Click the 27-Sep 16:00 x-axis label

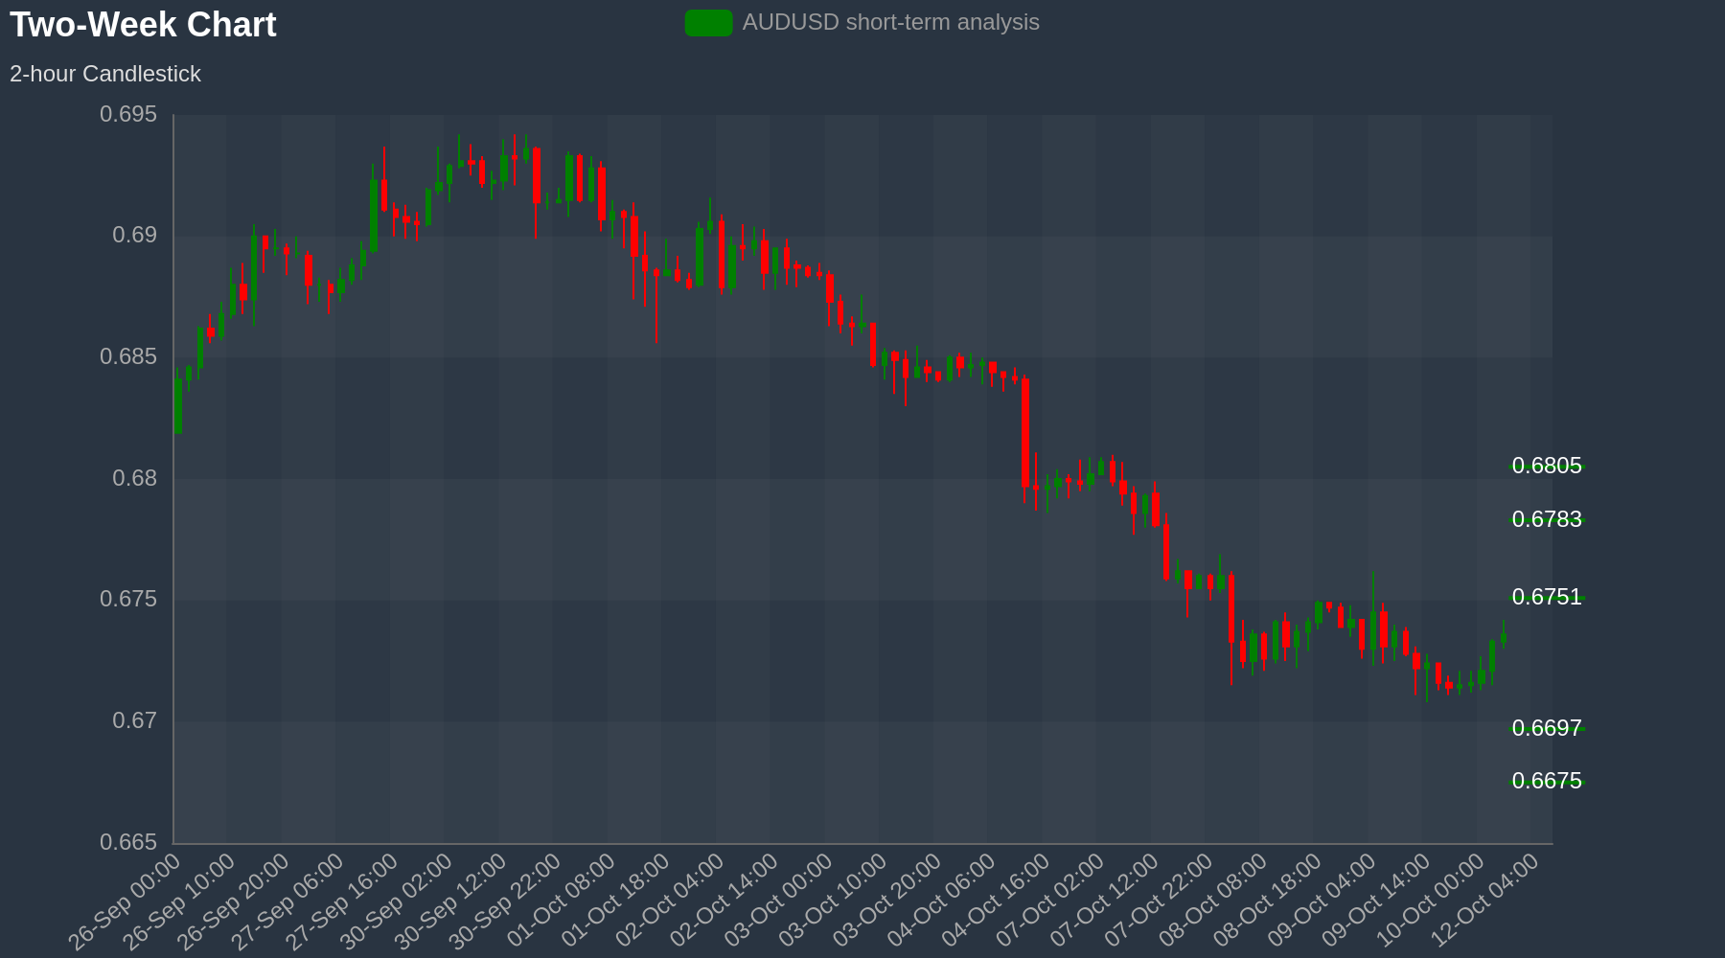pyautogui.click(x=341, y=902)
